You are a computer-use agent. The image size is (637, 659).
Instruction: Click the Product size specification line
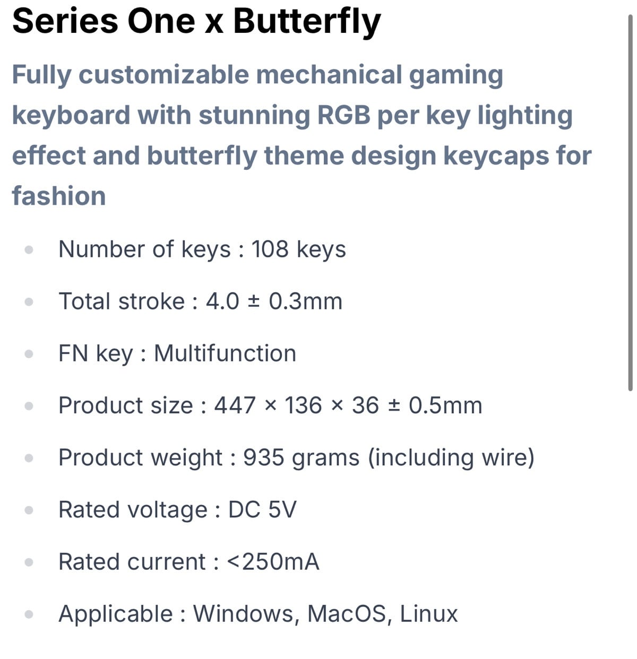point(270,405)
